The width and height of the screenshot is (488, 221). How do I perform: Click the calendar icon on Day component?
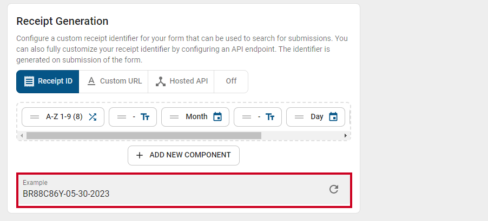(x=333, y=117)
